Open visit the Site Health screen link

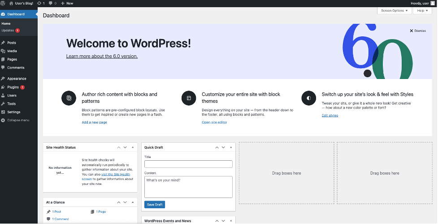pos(116,174)
